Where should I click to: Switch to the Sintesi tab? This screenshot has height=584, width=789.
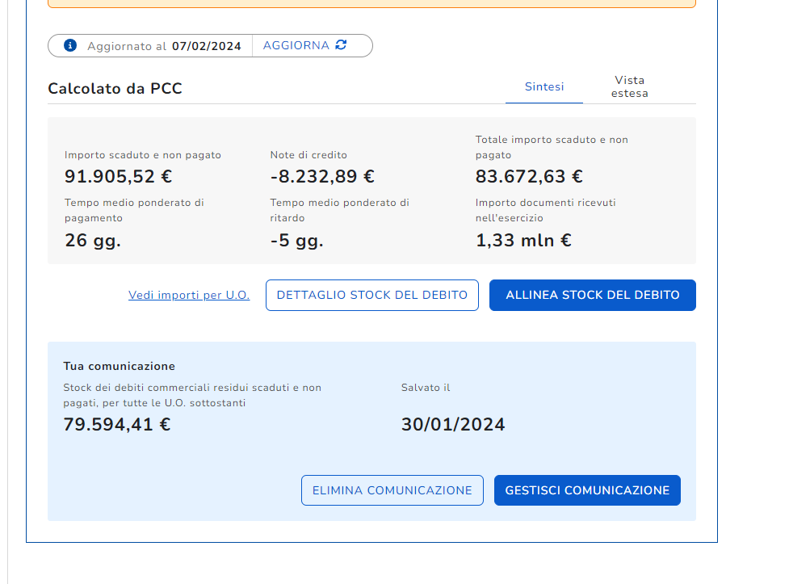pyautogui.click(x=544, y=86)
